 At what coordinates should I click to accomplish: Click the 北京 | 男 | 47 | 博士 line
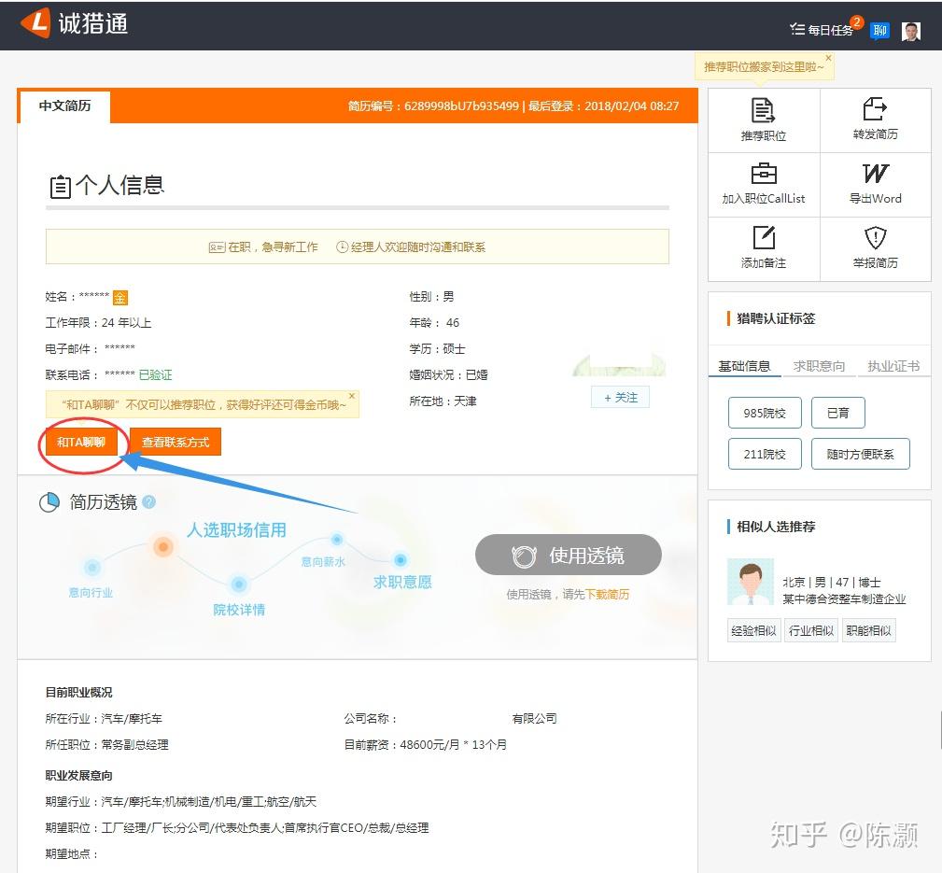pyautogui.click(x=832, y=583)
